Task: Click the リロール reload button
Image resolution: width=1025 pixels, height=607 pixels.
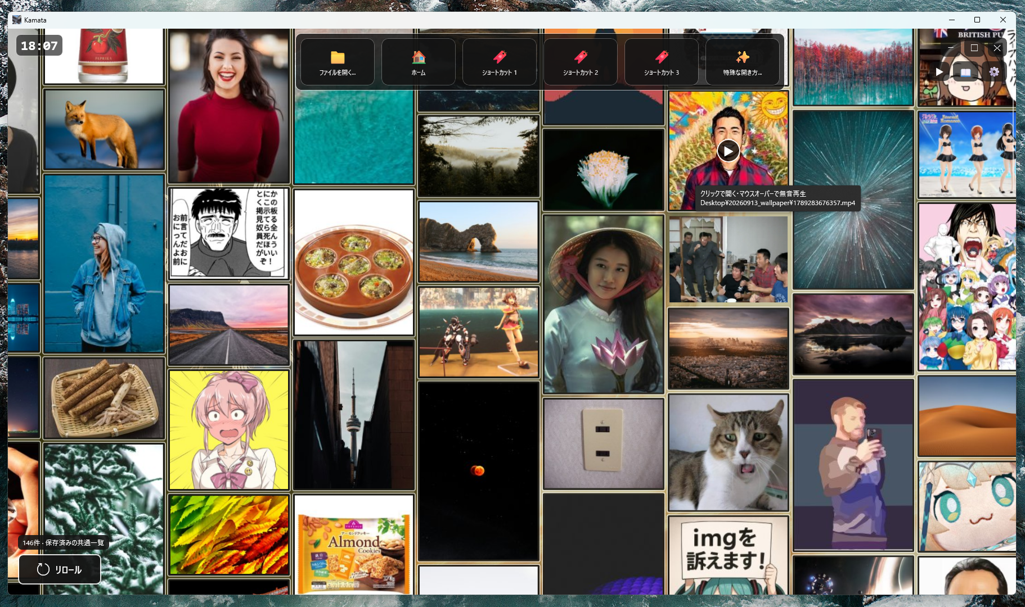Action: [x=60, y=569]
